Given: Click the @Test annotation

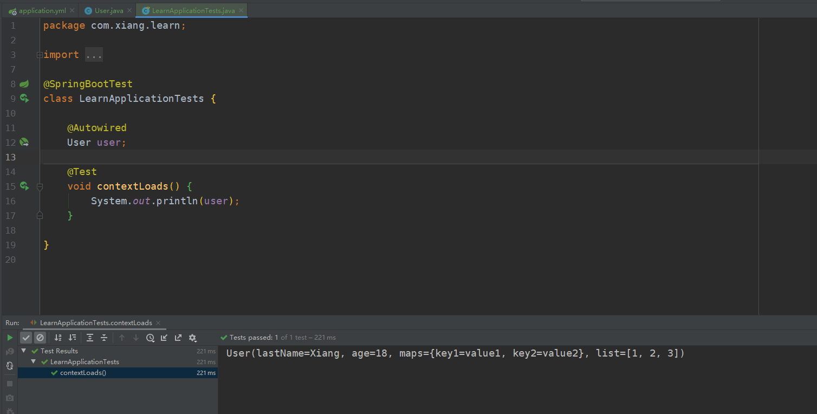Looking at the screenshot, I should tap(82, 172).
